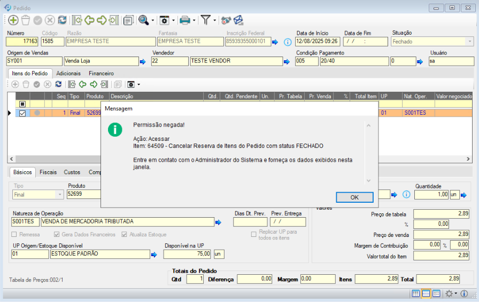
Task: Click blue arrow next to Natureza de Operação
Action: 218,222
